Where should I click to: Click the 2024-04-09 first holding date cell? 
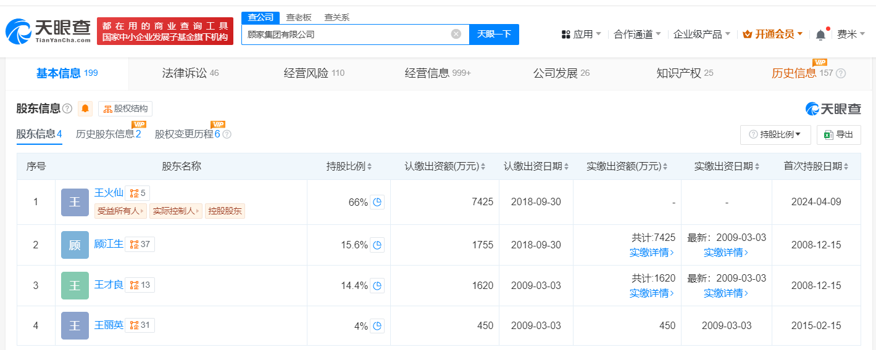coord(816,202)
